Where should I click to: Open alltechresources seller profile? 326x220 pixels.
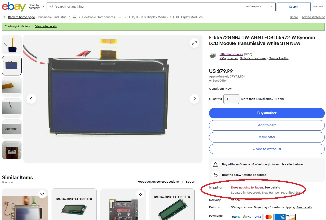[x=231, y=54]
